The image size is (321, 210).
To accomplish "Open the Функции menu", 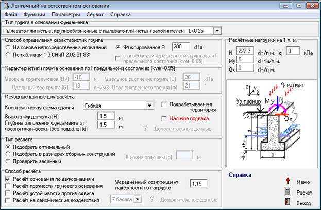I will pyautogui.click(x=35, y=15).
